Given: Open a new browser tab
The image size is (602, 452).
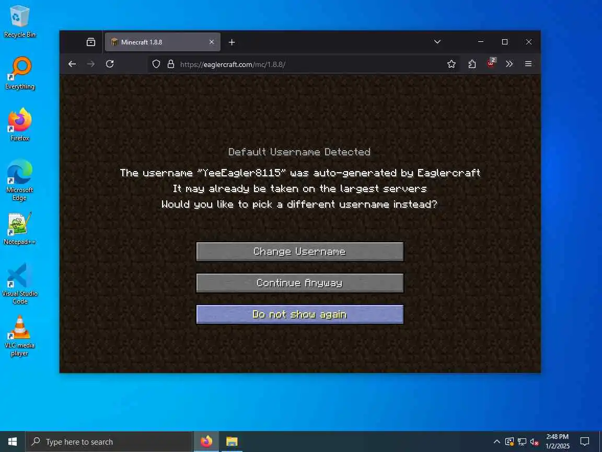Looking at the screenshot, I should 232,42.
